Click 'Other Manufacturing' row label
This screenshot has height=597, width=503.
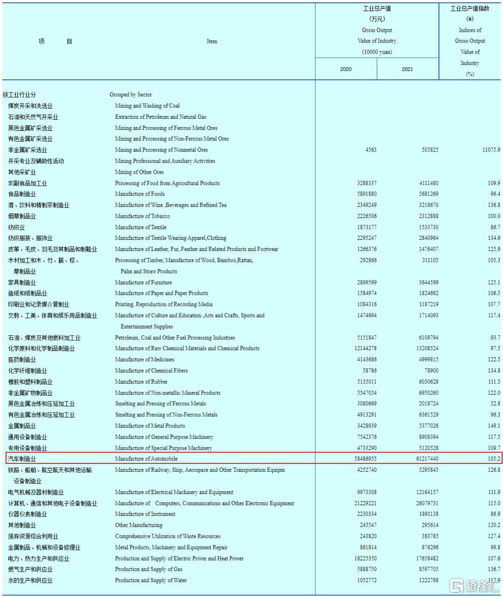(x=139, y=525)
